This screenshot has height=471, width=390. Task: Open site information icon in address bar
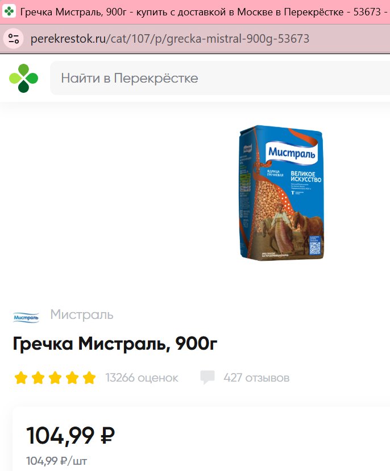(14, 39)
